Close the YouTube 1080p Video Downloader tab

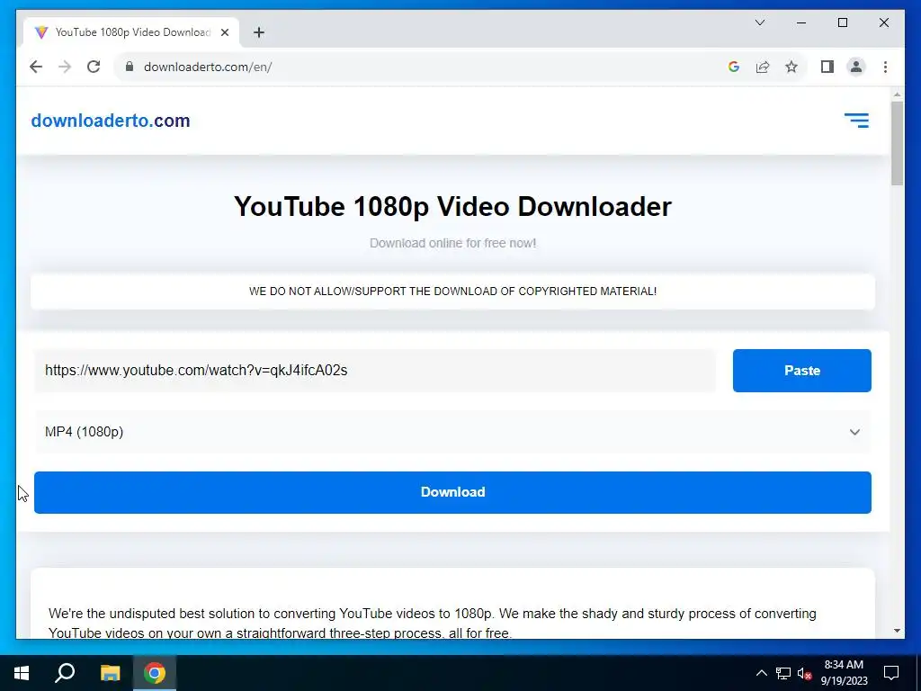point(225,33)
